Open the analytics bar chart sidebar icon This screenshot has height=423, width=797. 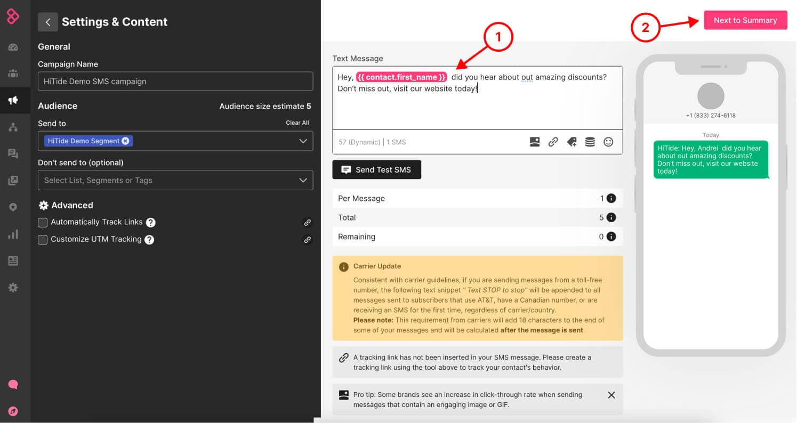(13, 234)
